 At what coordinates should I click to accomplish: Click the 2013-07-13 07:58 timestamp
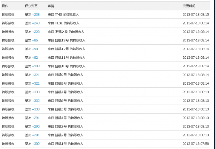click(196, 144)
